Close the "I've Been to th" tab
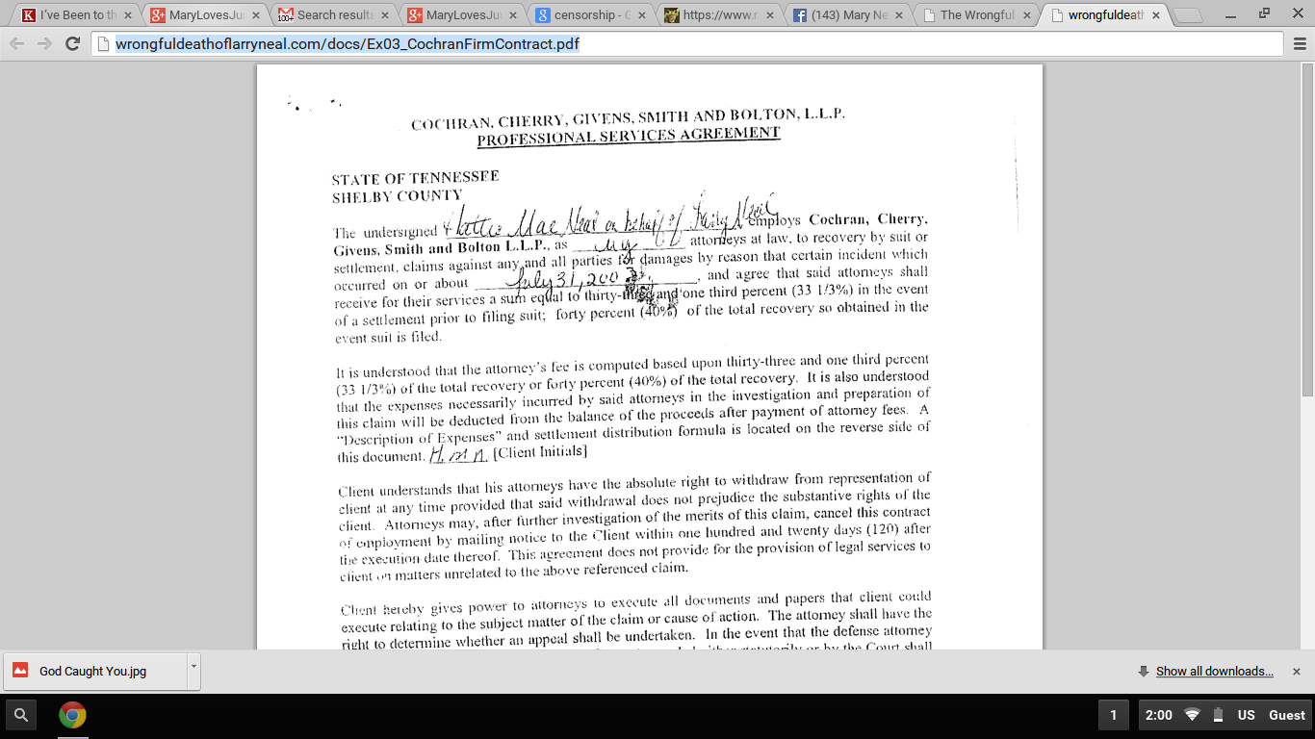The image size is (1315, 739). pyautogui.click(x=128, y=15)
